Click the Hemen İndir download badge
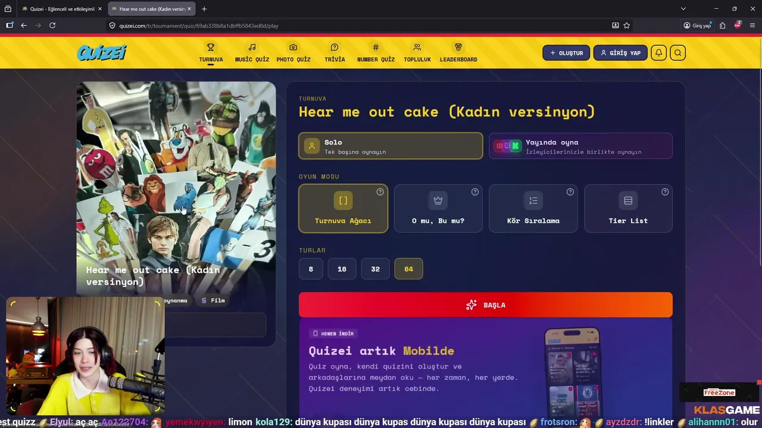762x428 pixels. pyautogui.click(x=333, y=333)
